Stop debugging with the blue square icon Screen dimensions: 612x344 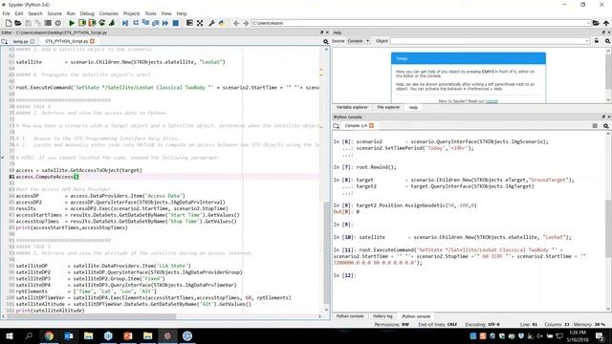tap(176, 23)
